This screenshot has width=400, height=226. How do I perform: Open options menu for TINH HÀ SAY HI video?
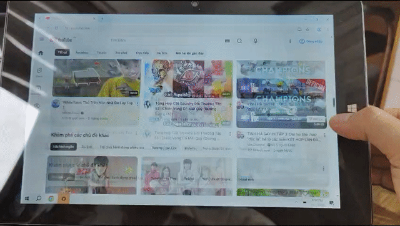(x=325, y=135)
